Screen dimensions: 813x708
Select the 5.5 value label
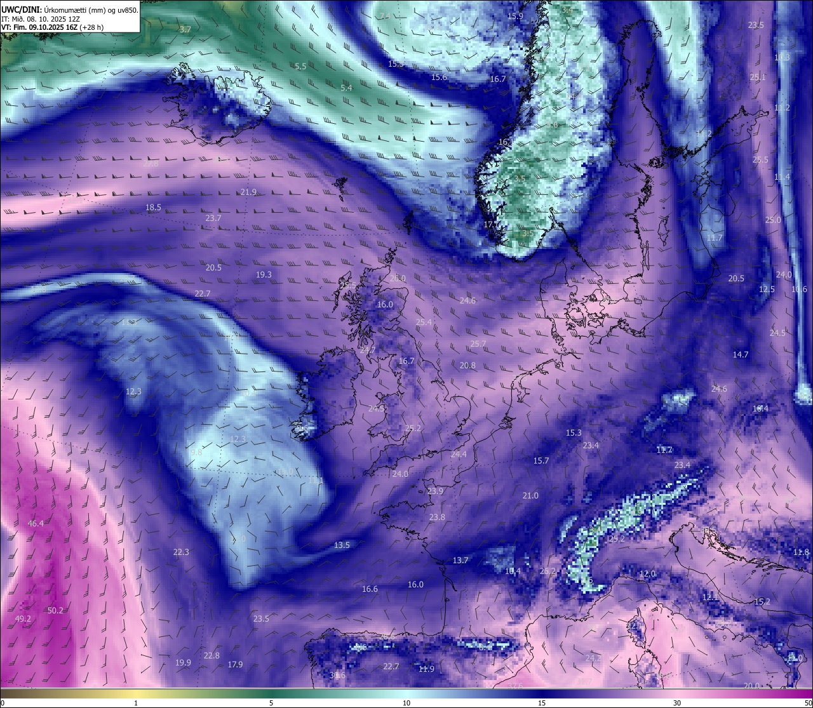pyautogui.click(x=301, y=67)
